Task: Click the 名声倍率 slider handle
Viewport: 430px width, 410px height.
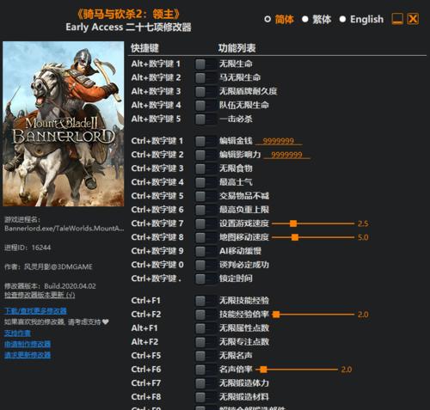Action: pos(263,370)
